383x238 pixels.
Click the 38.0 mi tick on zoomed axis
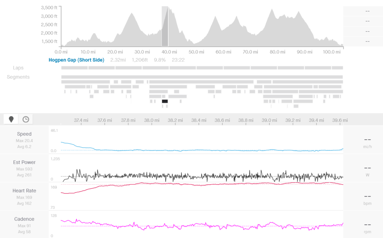click(151, 120)
